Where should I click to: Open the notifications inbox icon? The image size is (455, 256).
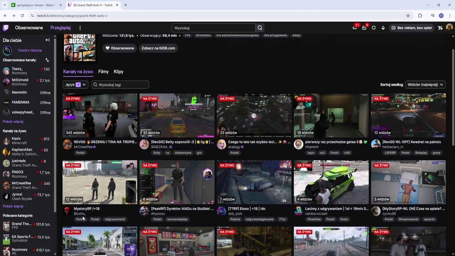point(364,28)
